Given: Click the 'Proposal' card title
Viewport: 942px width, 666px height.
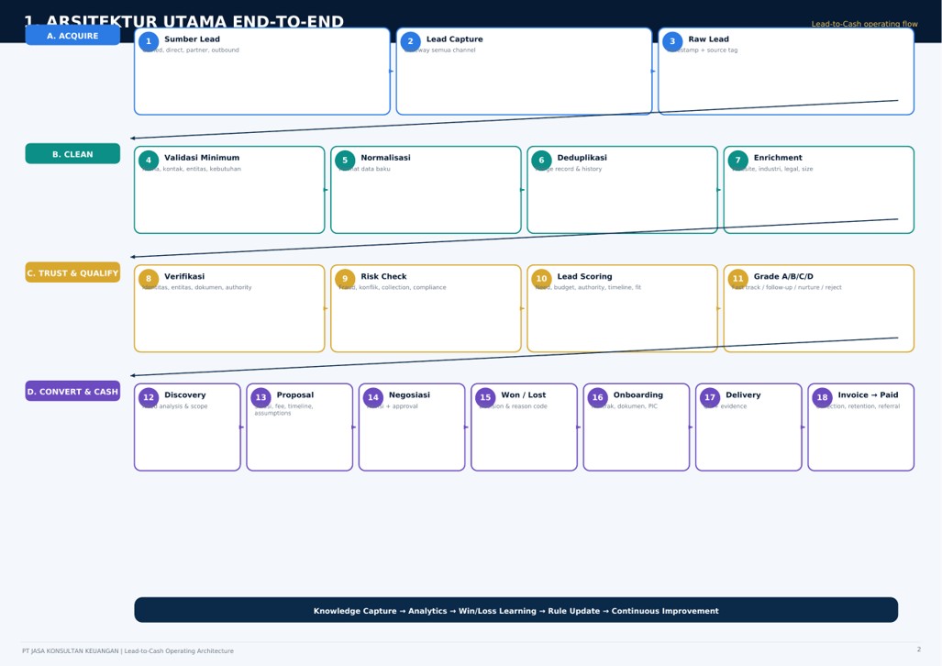Looking at the screenshot, I should [x=295, y=394].
